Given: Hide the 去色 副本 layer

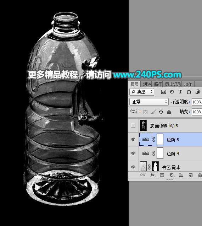Looking at the screenshot, I should 133,167.
